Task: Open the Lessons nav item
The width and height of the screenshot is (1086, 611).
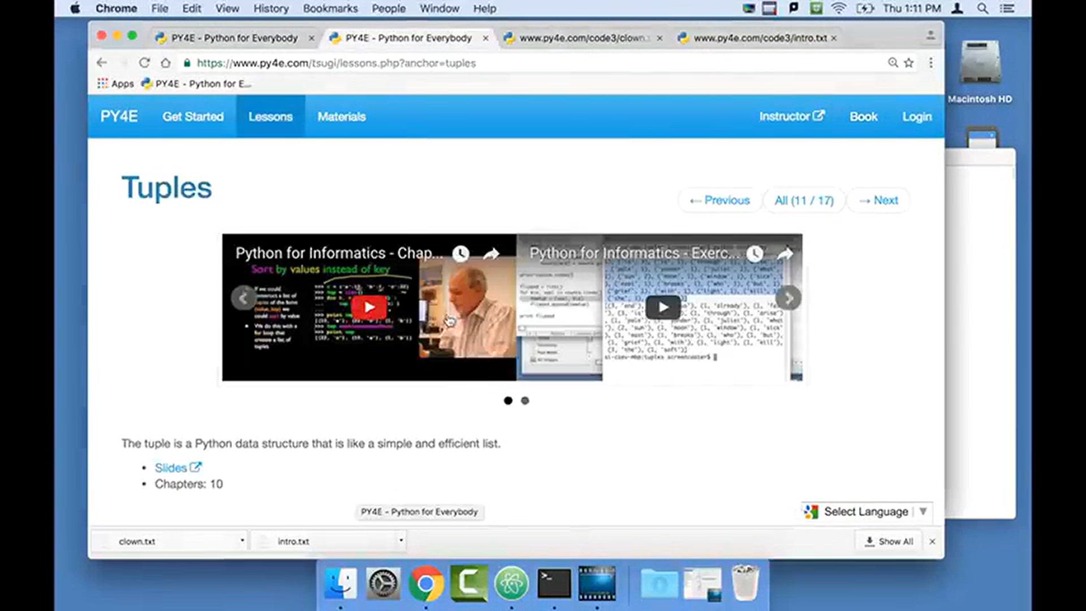Action: (270, 117)
